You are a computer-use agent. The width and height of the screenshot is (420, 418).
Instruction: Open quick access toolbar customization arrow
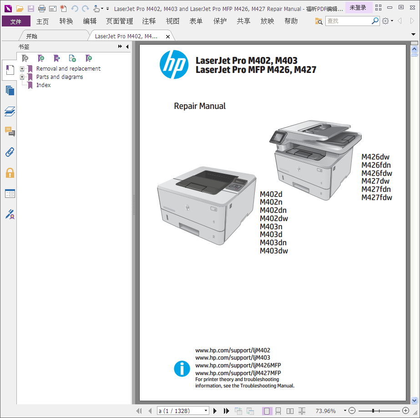tap(108, 9)
